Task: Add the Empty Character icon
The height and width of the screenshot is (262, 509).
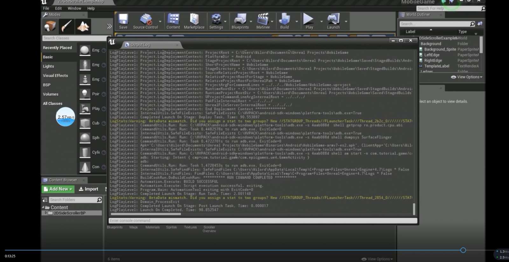Action: 85,65
